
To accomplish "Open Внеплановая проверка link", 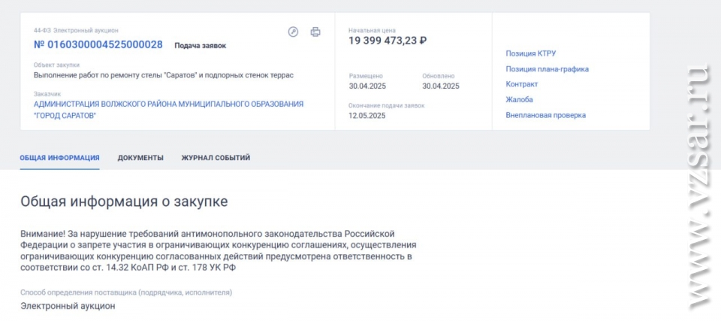I will point(546,115).
